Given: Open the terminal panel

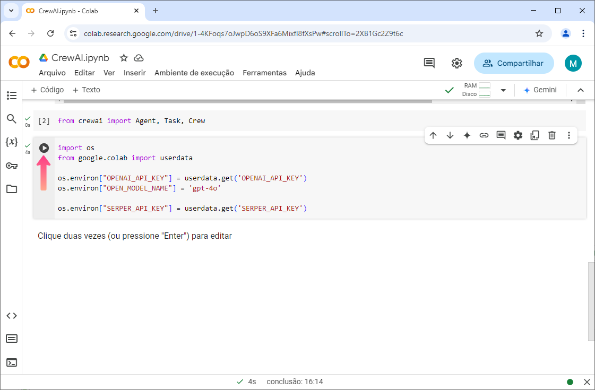Looking at the screenshot, I should coord(12,363).
